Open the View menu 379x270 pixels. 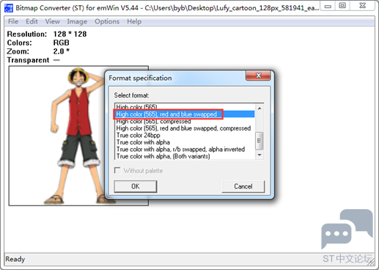pos(52,21)
